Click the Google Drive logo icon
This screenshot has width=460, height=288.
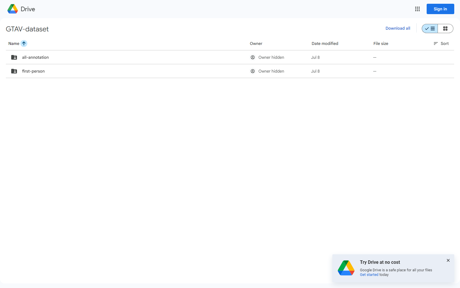(13, 9)
